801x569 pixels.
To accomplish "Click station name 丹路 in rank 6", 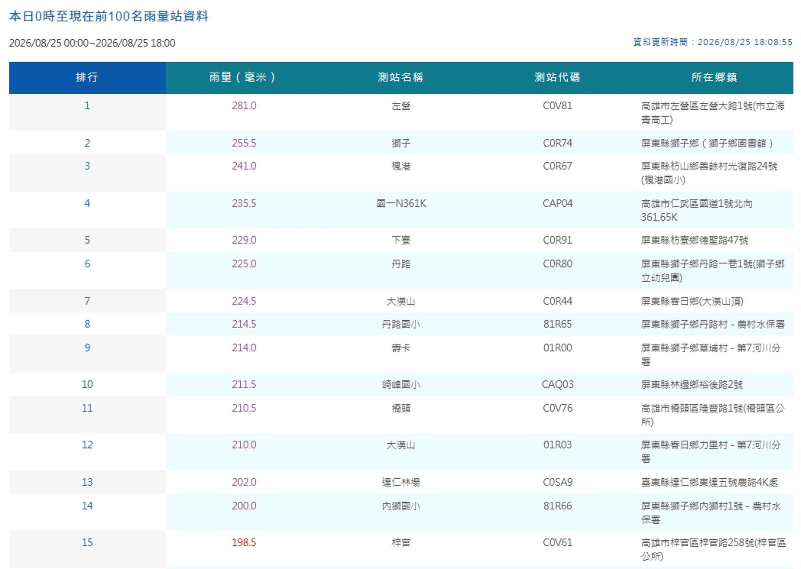I will pos(401,264).
